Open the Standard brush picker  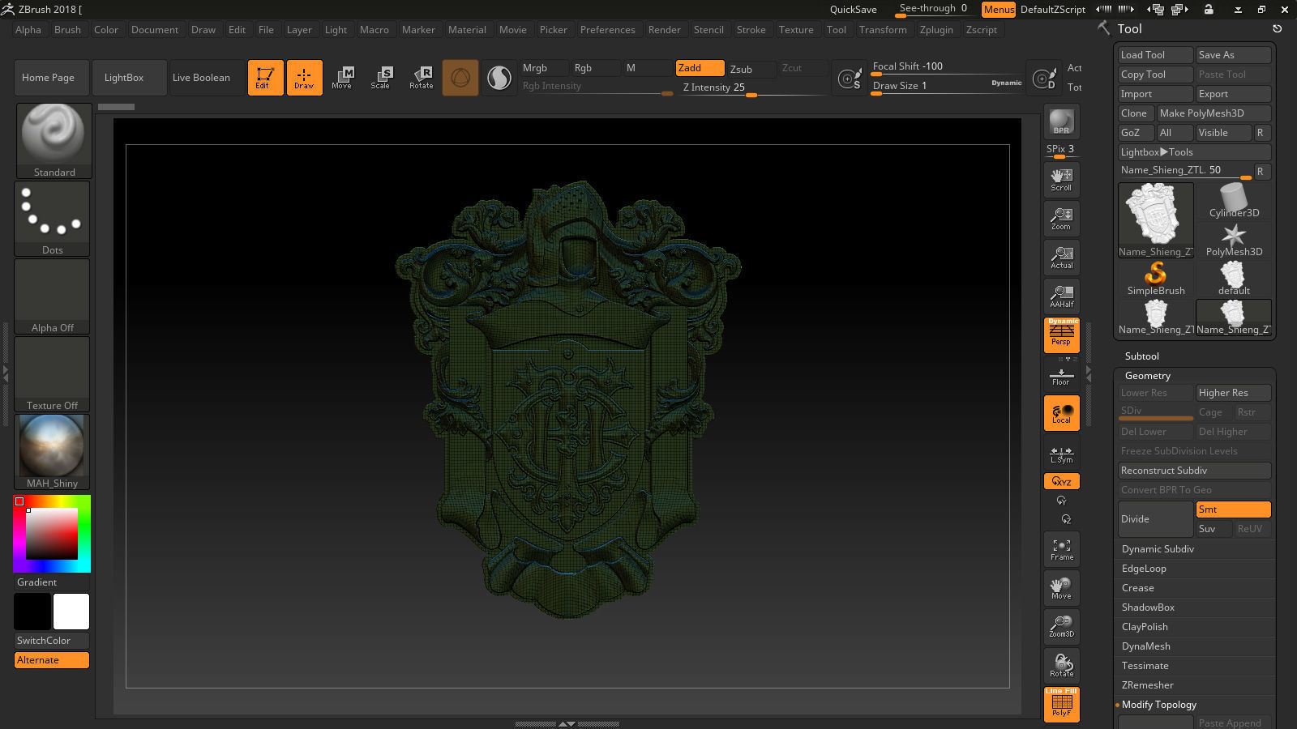click(54, 141)
